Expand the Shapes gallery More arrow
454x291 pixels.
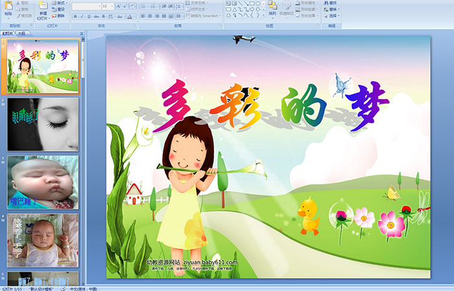click(263, 15)
